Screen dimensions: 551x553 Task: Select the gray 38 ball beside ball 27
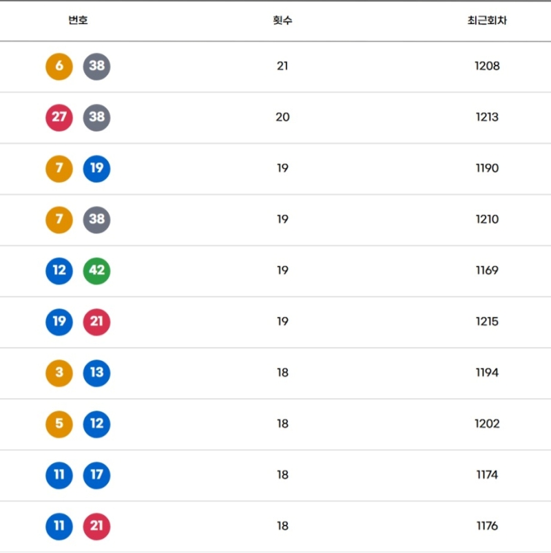(x=97, y=117)
